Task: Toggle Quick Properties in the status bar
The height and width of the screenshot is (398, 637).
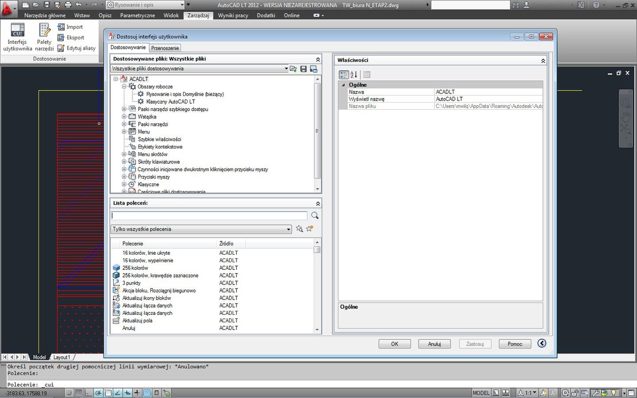Action: [157, 393]
